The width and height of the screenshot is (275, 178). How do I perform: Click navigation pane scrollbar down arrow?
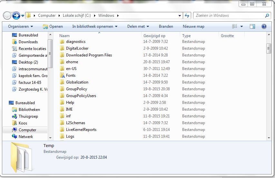coord(50,138)
